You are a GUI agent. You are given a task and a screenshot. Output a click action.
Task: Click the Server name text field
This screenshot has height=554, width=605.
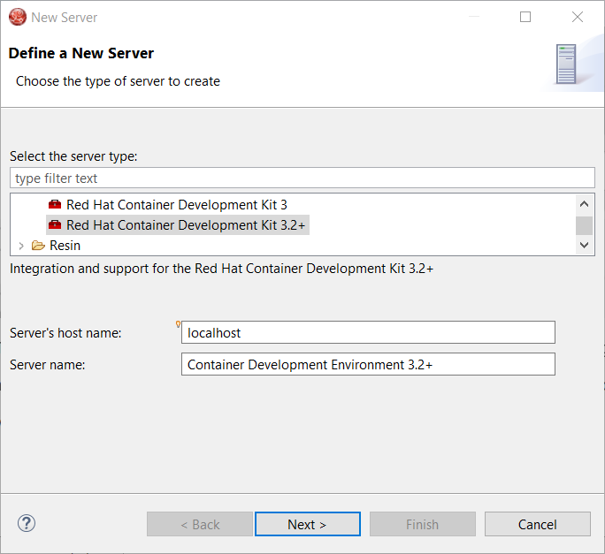click(368, 364)
